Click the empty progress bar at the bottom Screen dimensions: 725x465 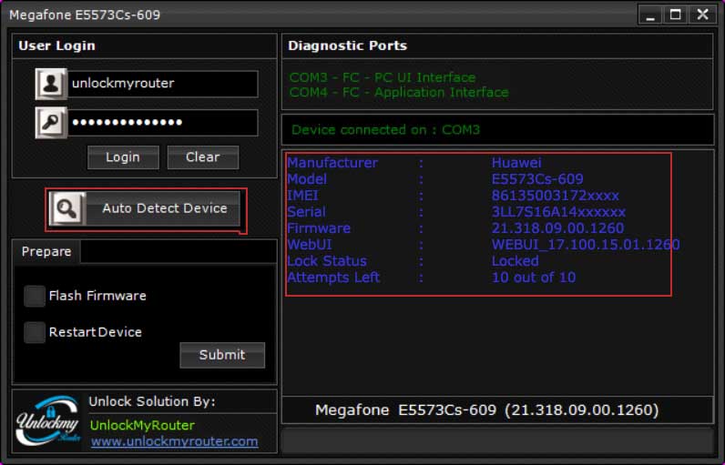[497, 441]
